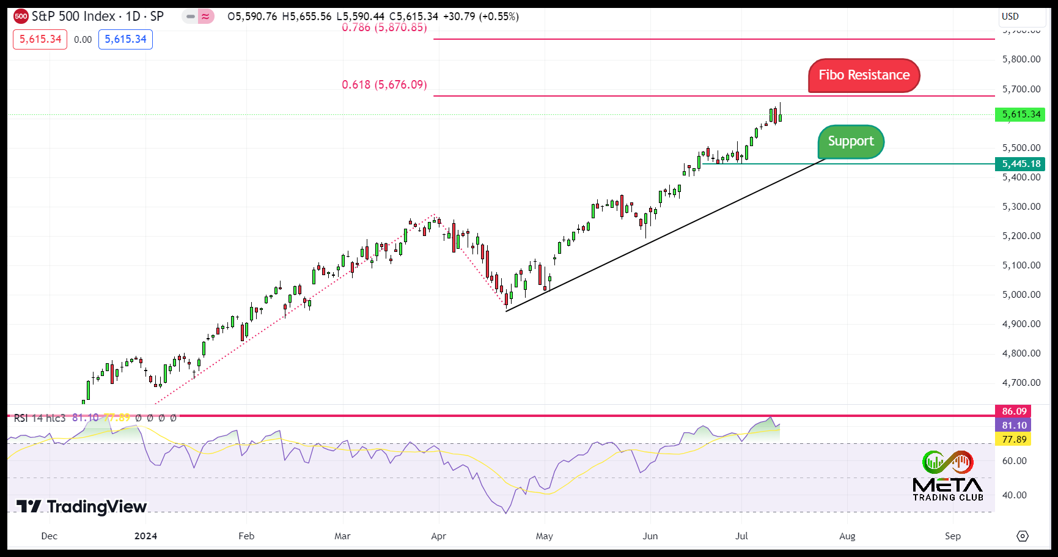Click the +30.79 (+0.55%) change value
Screen dimensions: 1058x557
click(x=481, y=17)
